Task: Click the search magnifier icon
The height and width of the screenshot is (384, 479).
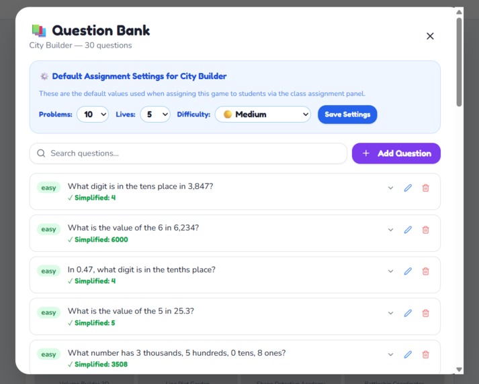Action: 41,153
